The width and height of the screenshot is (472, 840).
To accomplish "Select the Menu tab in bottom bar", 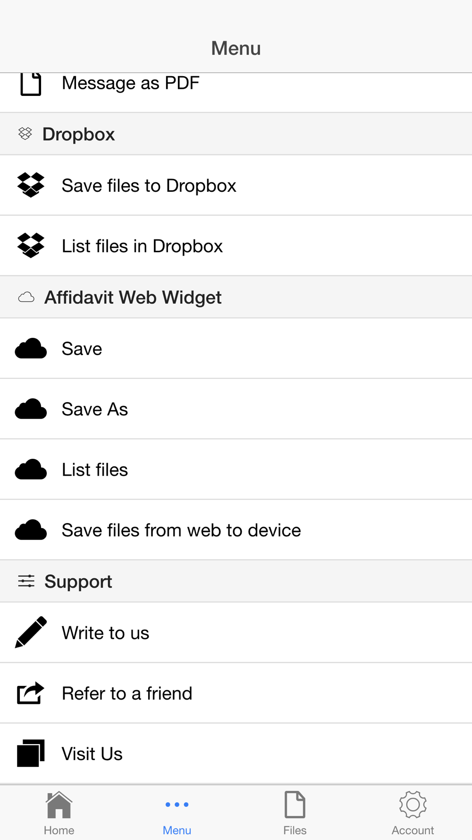I will 177,813.
